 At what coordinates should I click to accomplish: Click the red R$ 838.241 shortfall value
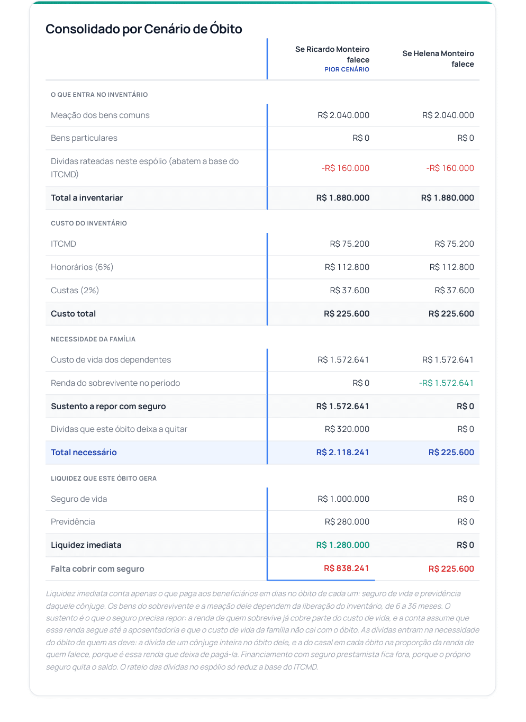pyautogui.click(x=347, y=568)
